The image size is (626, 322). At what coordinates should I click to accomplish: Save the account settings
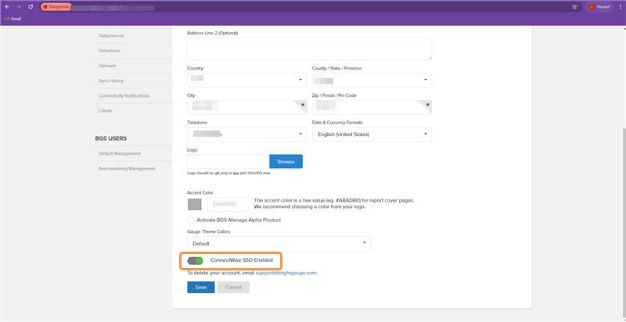[201, 288]
